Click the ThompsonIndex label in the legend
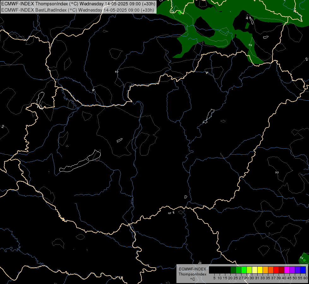Viewport: 309px width, 284px height. (x=193, y=274)
